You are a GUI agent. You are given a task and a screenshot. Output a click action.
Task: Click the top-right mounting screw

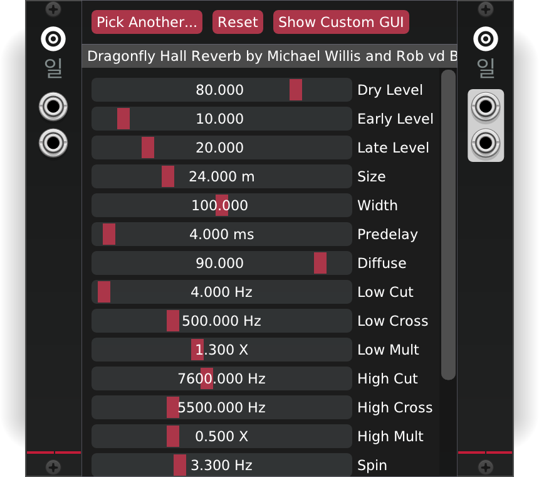[x=486, y=9]
